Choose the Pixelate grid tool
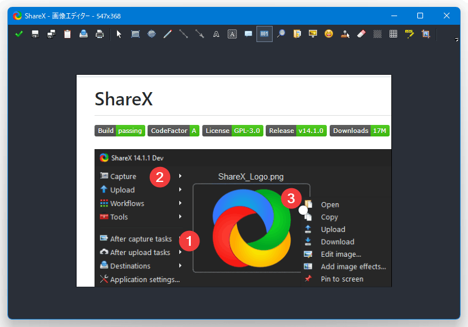468x327 pixels. point(394,34)
